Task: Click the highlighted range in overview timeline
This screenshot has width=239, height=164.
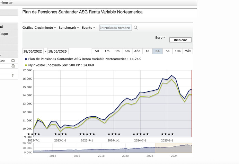Action: [x=174, y=148]
